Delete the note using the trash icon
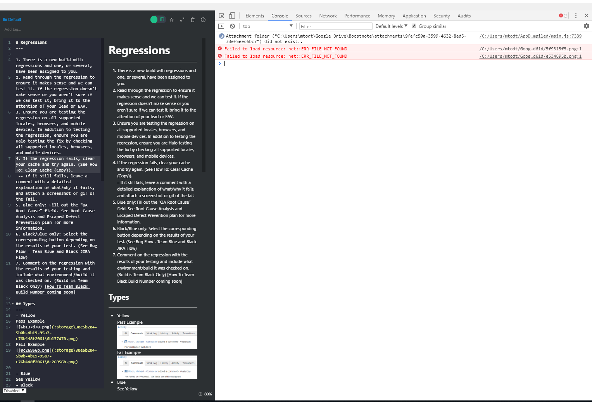Viewport: 592px width, 402px height. coord(193,19)
